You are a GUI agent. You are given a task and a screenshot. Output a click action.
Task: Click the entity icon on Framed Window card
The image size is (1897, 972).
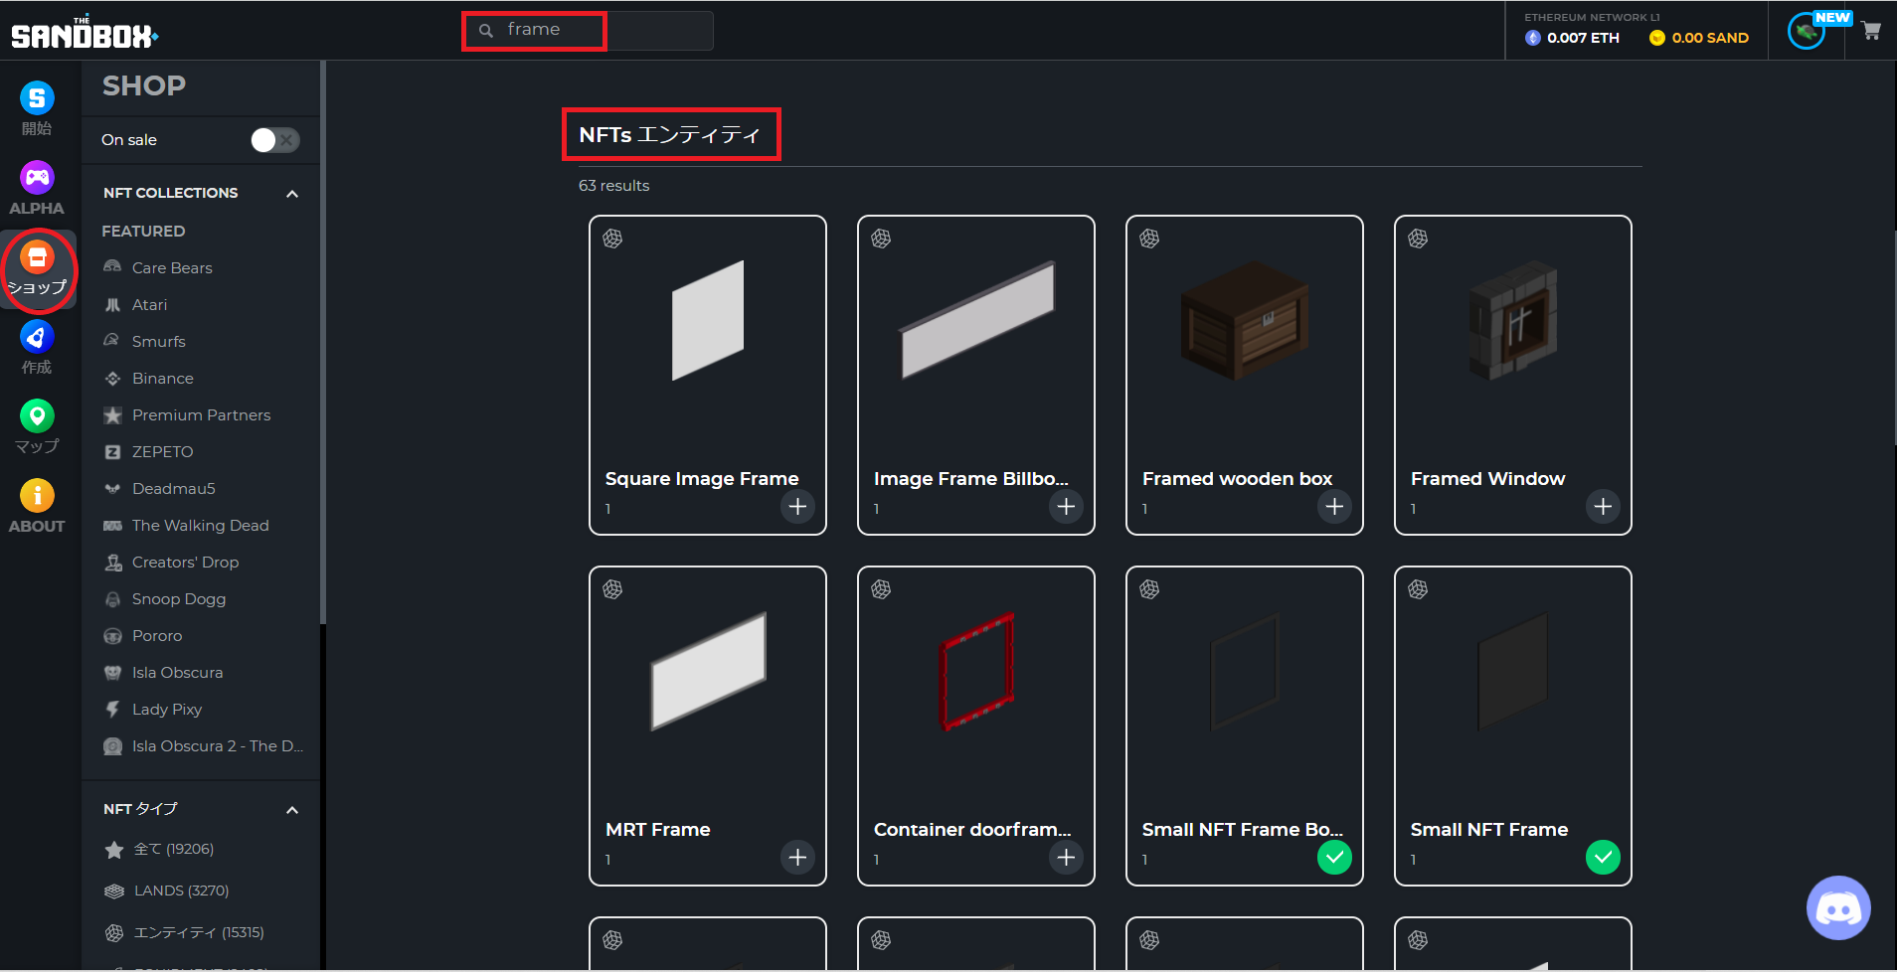click(x=1418, y=239)
